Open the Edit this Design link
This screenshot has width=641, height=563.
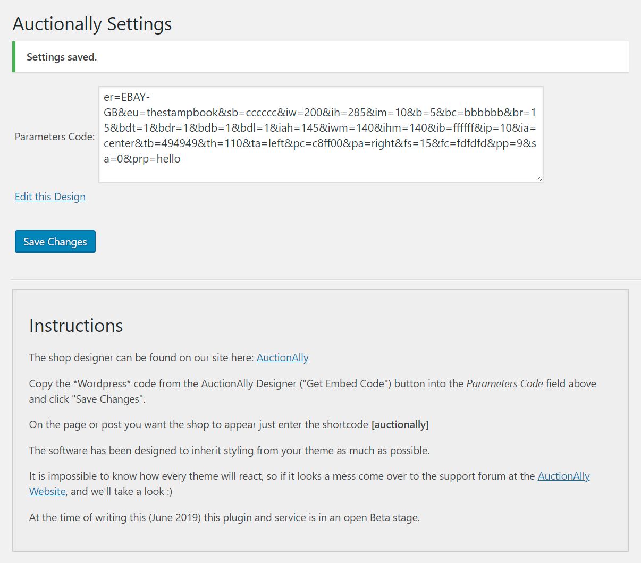pyautogui.click(x=50, y=197)
